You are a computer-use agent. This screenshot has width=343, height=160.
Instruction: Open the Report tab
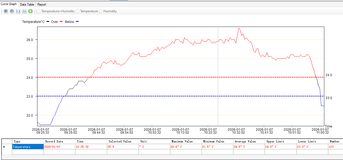tap(41, 5)
